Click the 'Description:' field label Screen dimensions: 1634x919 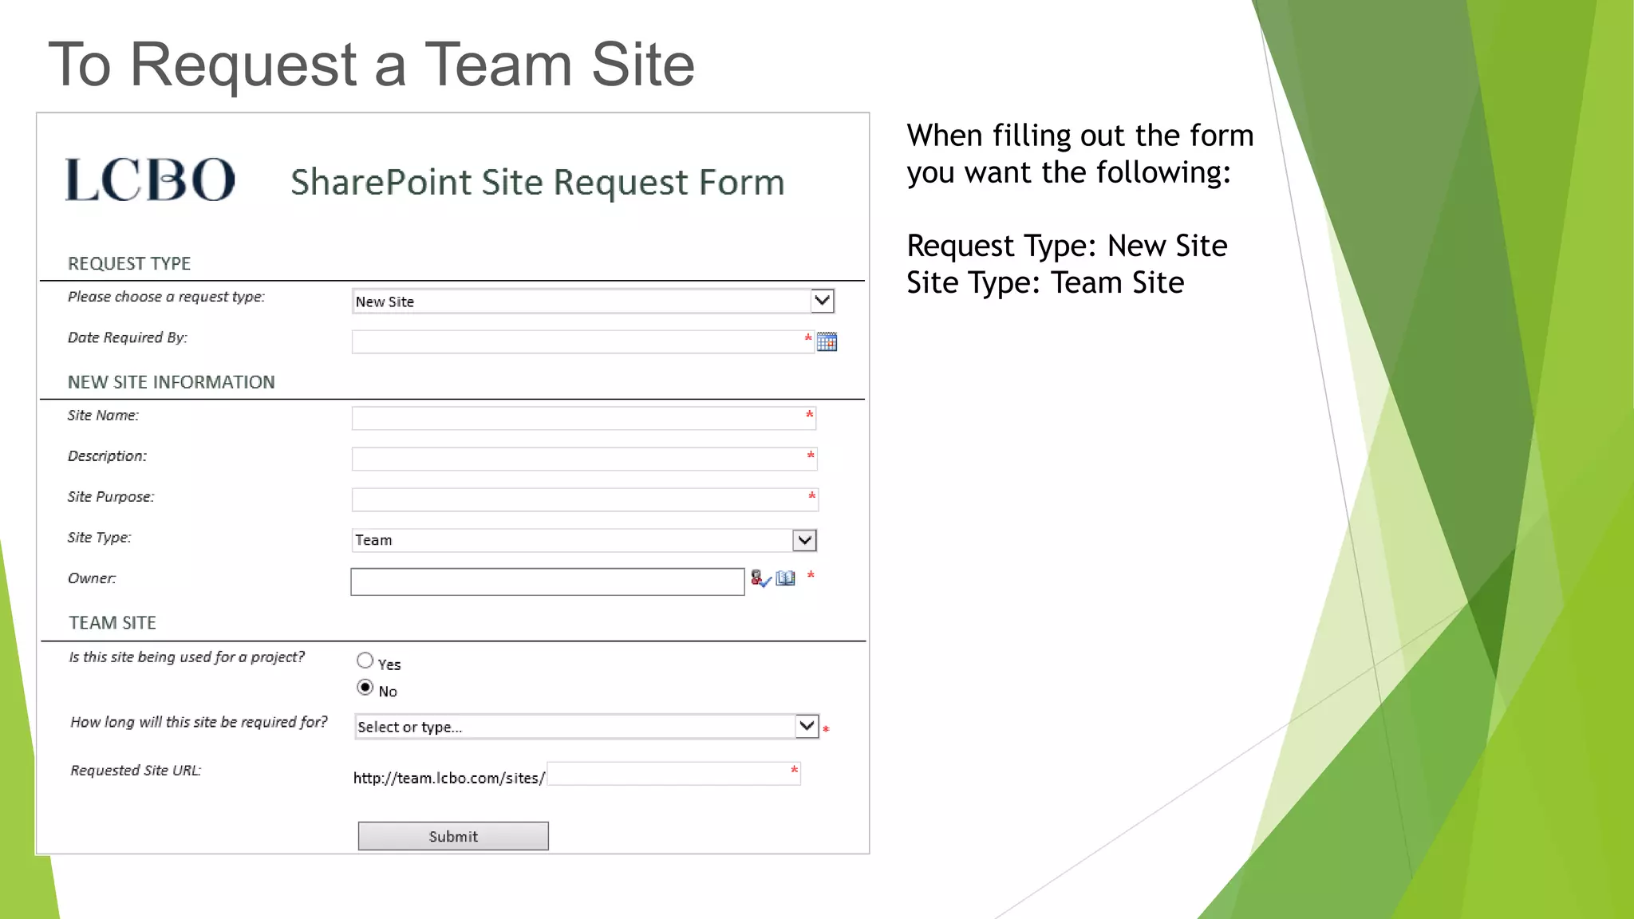point(107,456)
